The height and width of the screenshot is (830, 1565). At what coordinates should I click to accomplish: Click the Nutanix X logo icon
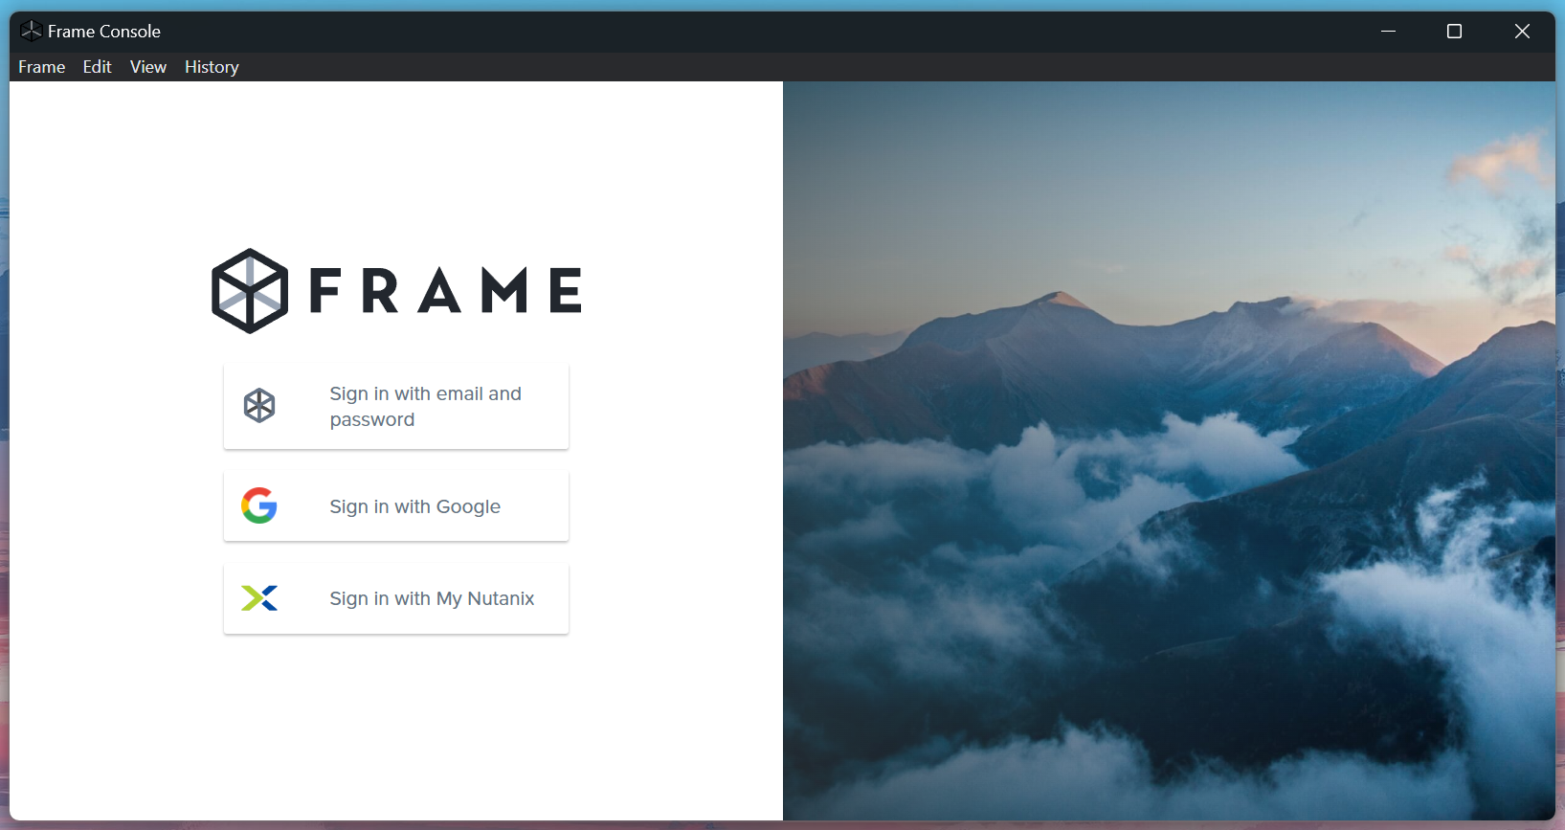click(259, 598)
